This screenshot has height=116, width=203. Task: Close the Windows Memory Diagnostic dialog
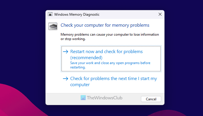click(160, 14)
